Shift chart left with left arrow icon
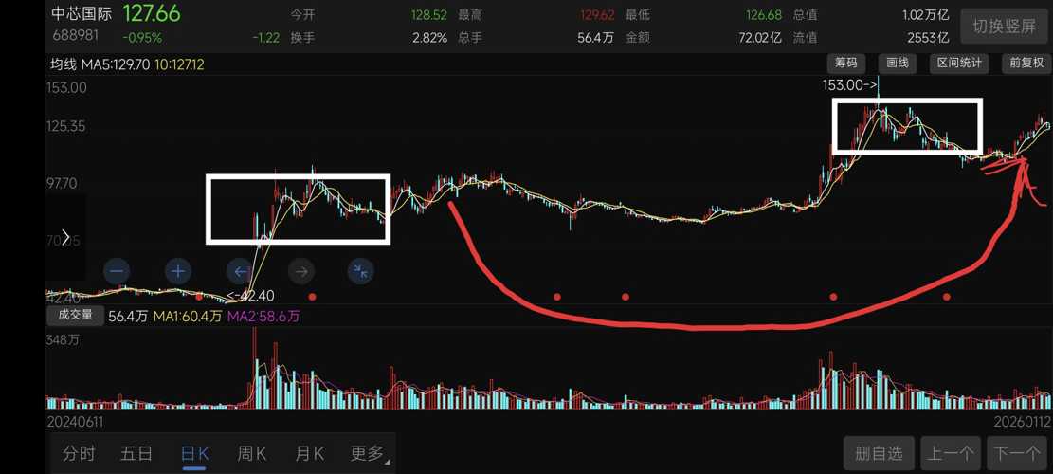The image size is (1053, 474). point(240,271)
